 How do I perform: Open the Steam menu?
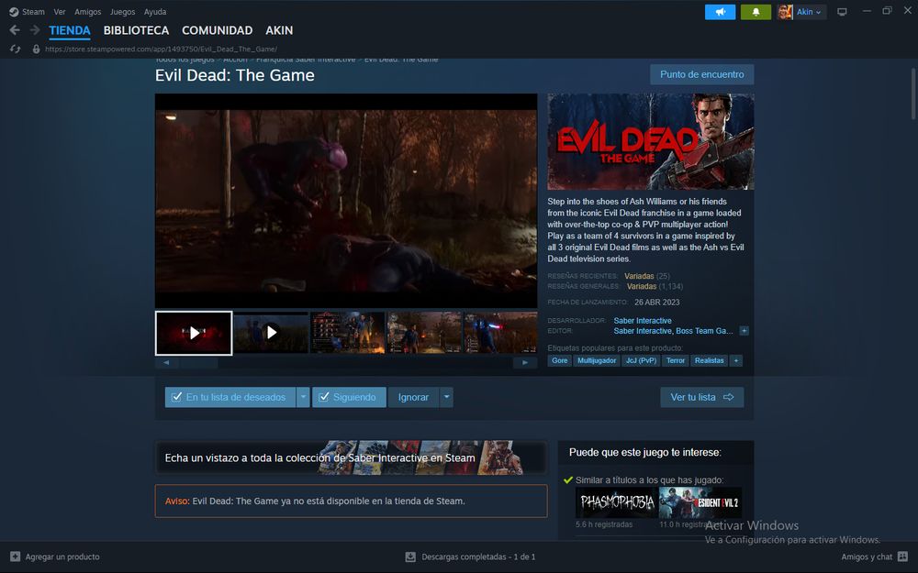(x=33, y=12)
